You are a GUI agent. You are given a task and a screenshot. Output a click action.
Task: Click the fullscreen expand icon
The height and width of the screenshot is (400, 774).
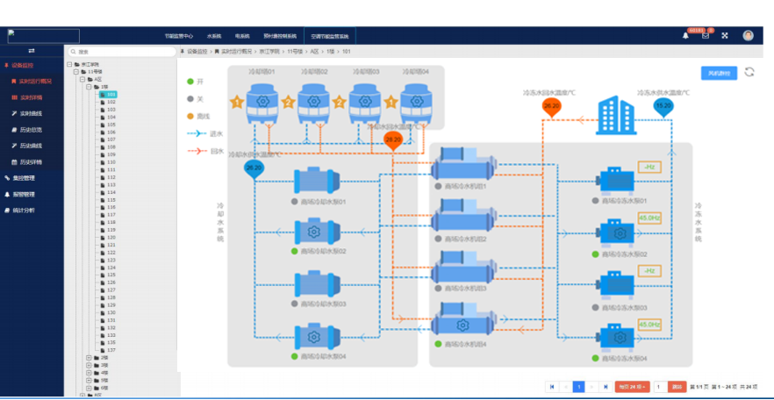coord(725,36)
